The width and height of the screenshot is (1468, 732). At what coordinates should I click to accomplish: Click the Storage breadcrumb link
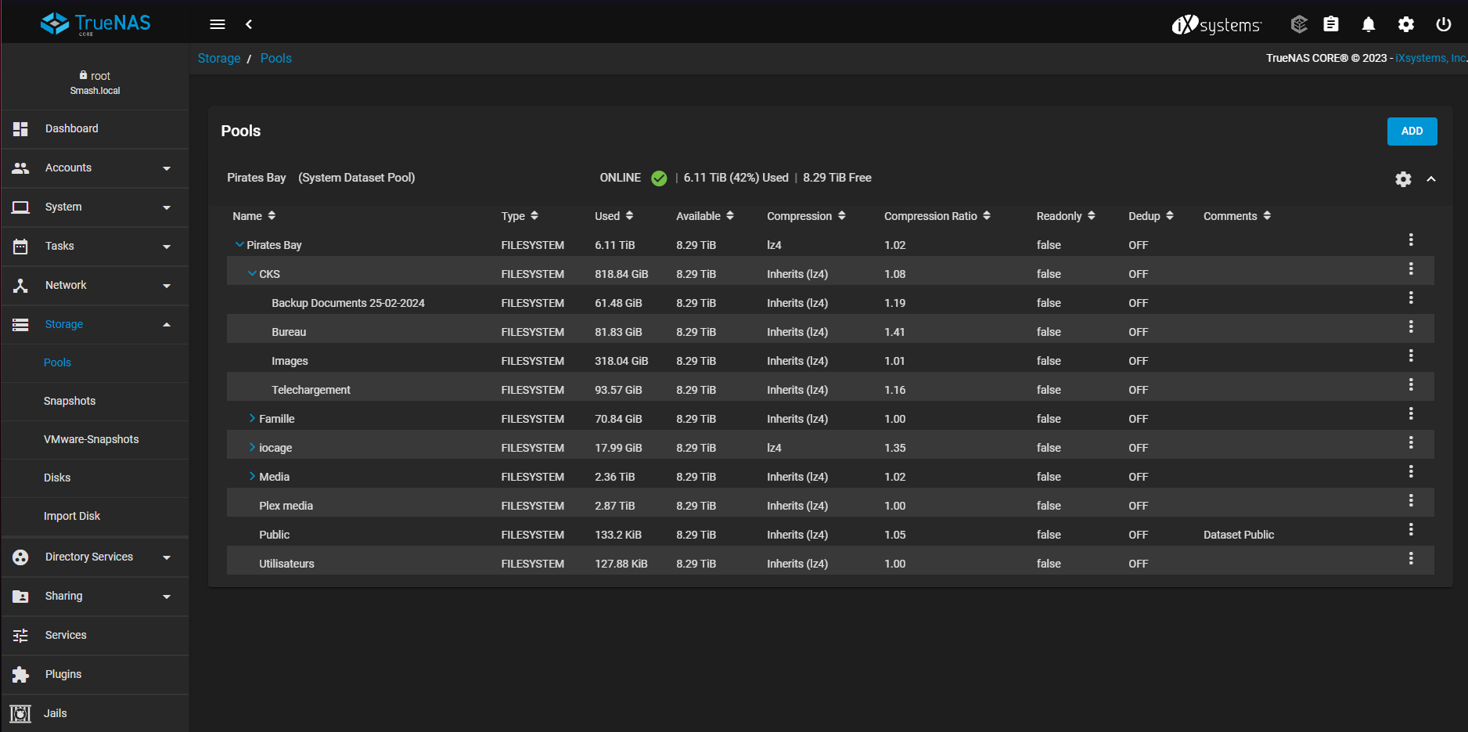click(218, 58)
